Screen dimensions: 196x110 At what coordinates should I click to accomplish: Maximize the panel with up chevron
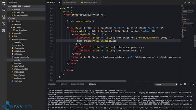(189, 84)
